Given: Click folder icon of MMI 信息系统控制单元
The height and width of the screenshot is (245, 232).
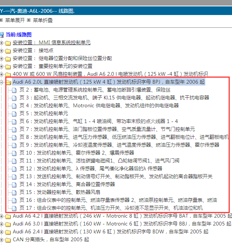Looking at the screenshot, I should point(8,43).
